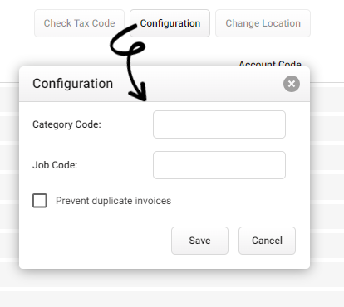Select the Account Code column header
This screenshot has width=344, height=307.
tap(270, 64)
